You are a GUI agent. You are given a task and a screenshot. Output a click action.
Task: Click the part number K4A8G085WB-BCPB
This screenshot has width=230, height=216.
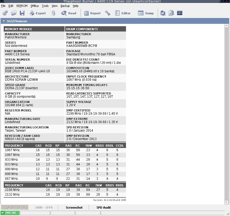tap(82, 46)
